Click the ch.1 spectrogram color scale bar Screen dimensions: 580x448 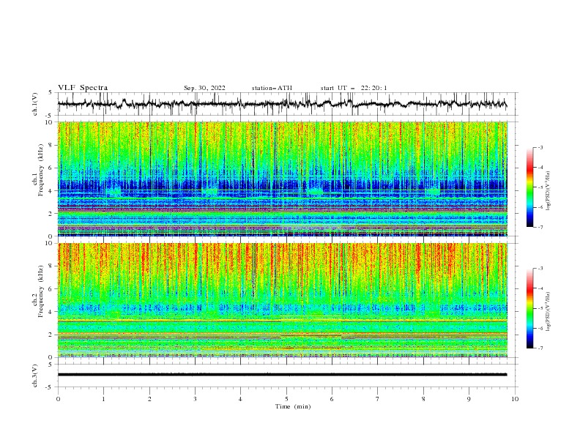point(529,187)
